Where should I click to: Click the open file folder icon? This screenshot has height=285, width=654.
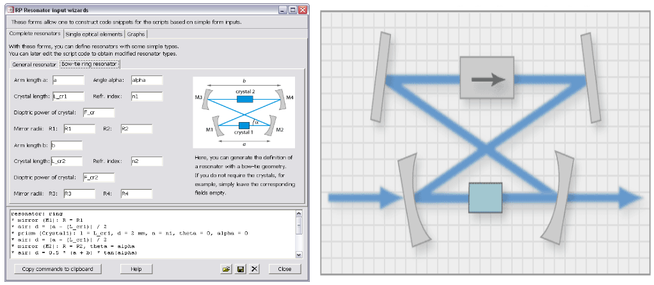pyautogui.click(x=226, y=269)
